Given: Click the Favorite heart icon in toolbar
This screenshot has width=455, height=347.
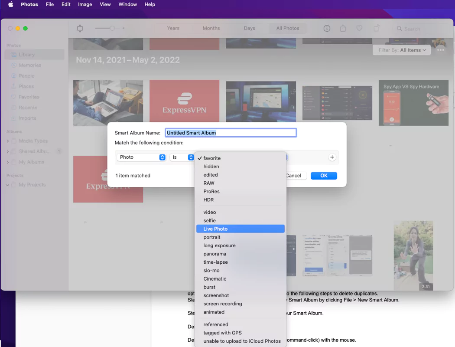Looking at the screenshot, I should [x=359, y=29].
